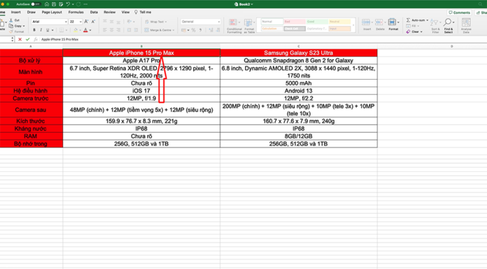Align cell text to the right
Viewport: 487px width, 269px height.
tap(118, 30)
